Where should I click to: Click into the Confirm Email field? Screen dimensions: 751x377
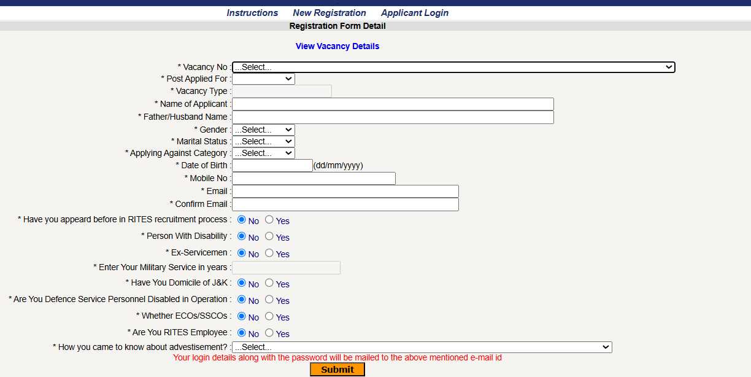(x=345, y=204)
